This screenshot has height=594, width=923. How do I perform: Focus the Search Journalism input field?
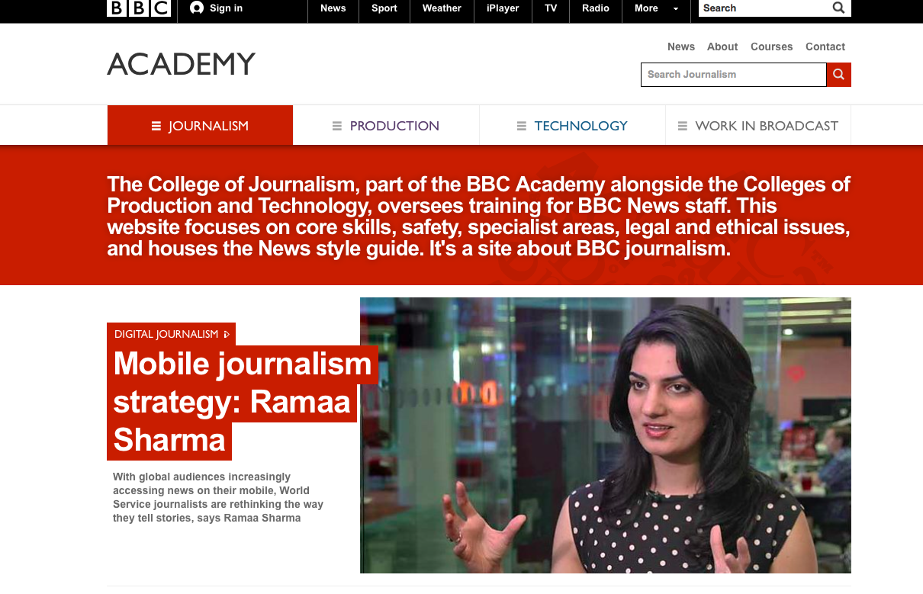tap(734, 75)
